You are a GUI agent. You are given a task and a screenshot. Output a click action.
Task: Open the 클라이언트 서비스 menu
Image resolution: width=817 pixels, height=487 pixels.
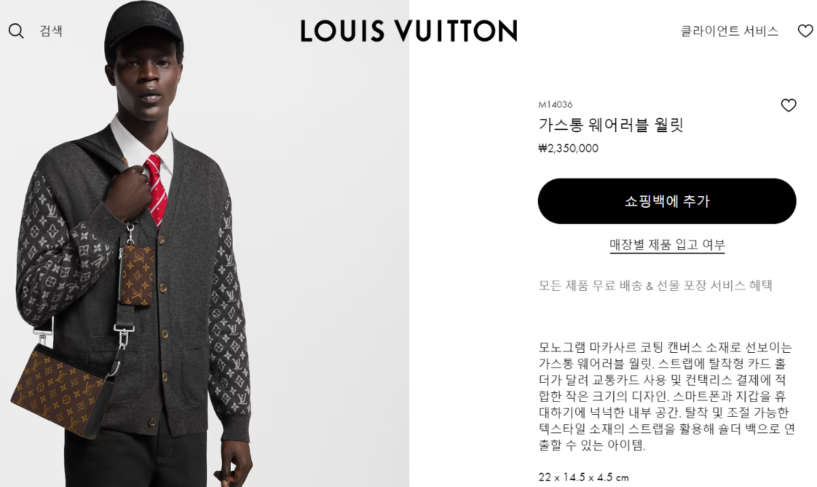(x=729, y=31)
